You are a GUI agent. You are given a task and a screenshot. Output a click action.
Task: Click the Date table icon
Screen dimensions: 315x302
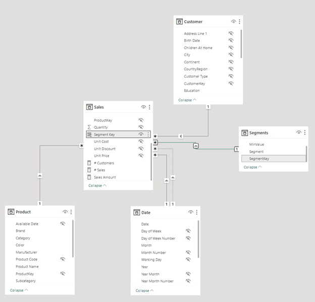click(137, 212)
